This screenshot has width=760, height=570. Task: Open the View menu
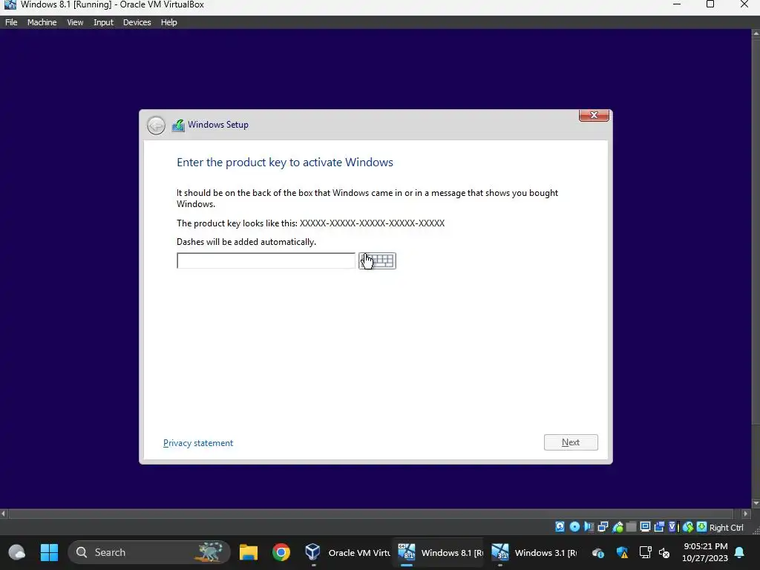click(75, 22)
